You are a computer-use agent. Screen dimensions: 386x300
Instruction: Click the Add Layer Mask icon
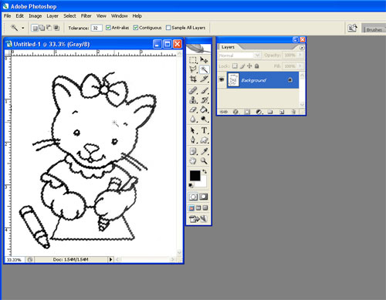click(x=247, y=112)
